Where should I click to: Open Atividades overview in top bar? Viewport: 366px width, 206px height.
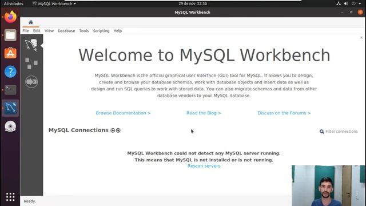click(x=13, y=3)
